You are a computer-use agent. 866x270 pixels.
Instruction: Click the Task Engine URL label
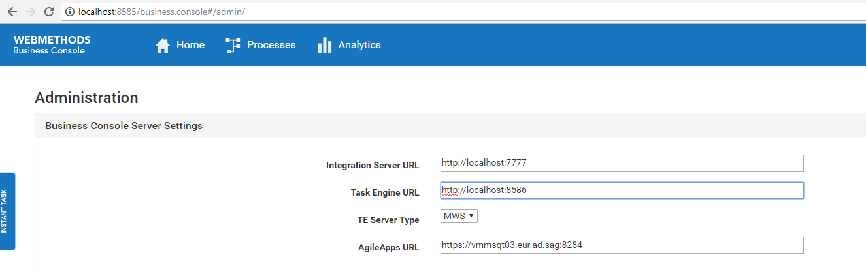(x=385, y=193)
